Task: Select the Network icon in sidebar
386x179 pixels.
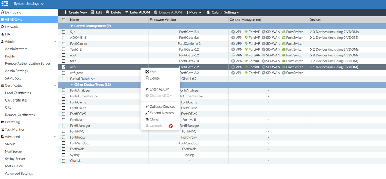Action: tap(3, 27)
